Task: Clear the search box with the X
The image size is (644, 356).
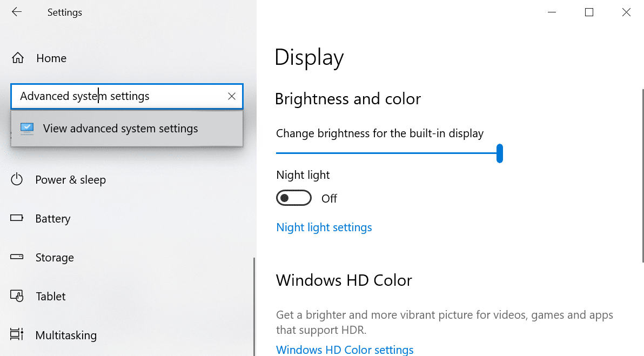Action: (x=232, y=96)
